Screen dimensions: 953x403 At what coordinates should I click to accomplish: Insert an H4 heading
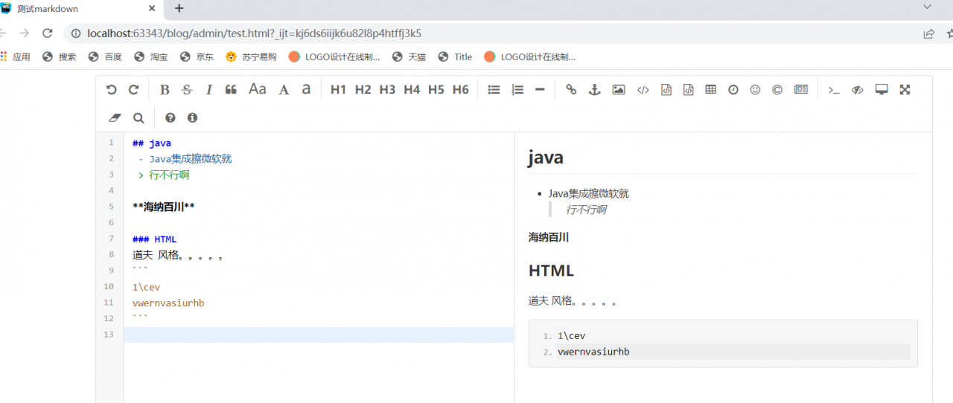(x=412, y=89)
